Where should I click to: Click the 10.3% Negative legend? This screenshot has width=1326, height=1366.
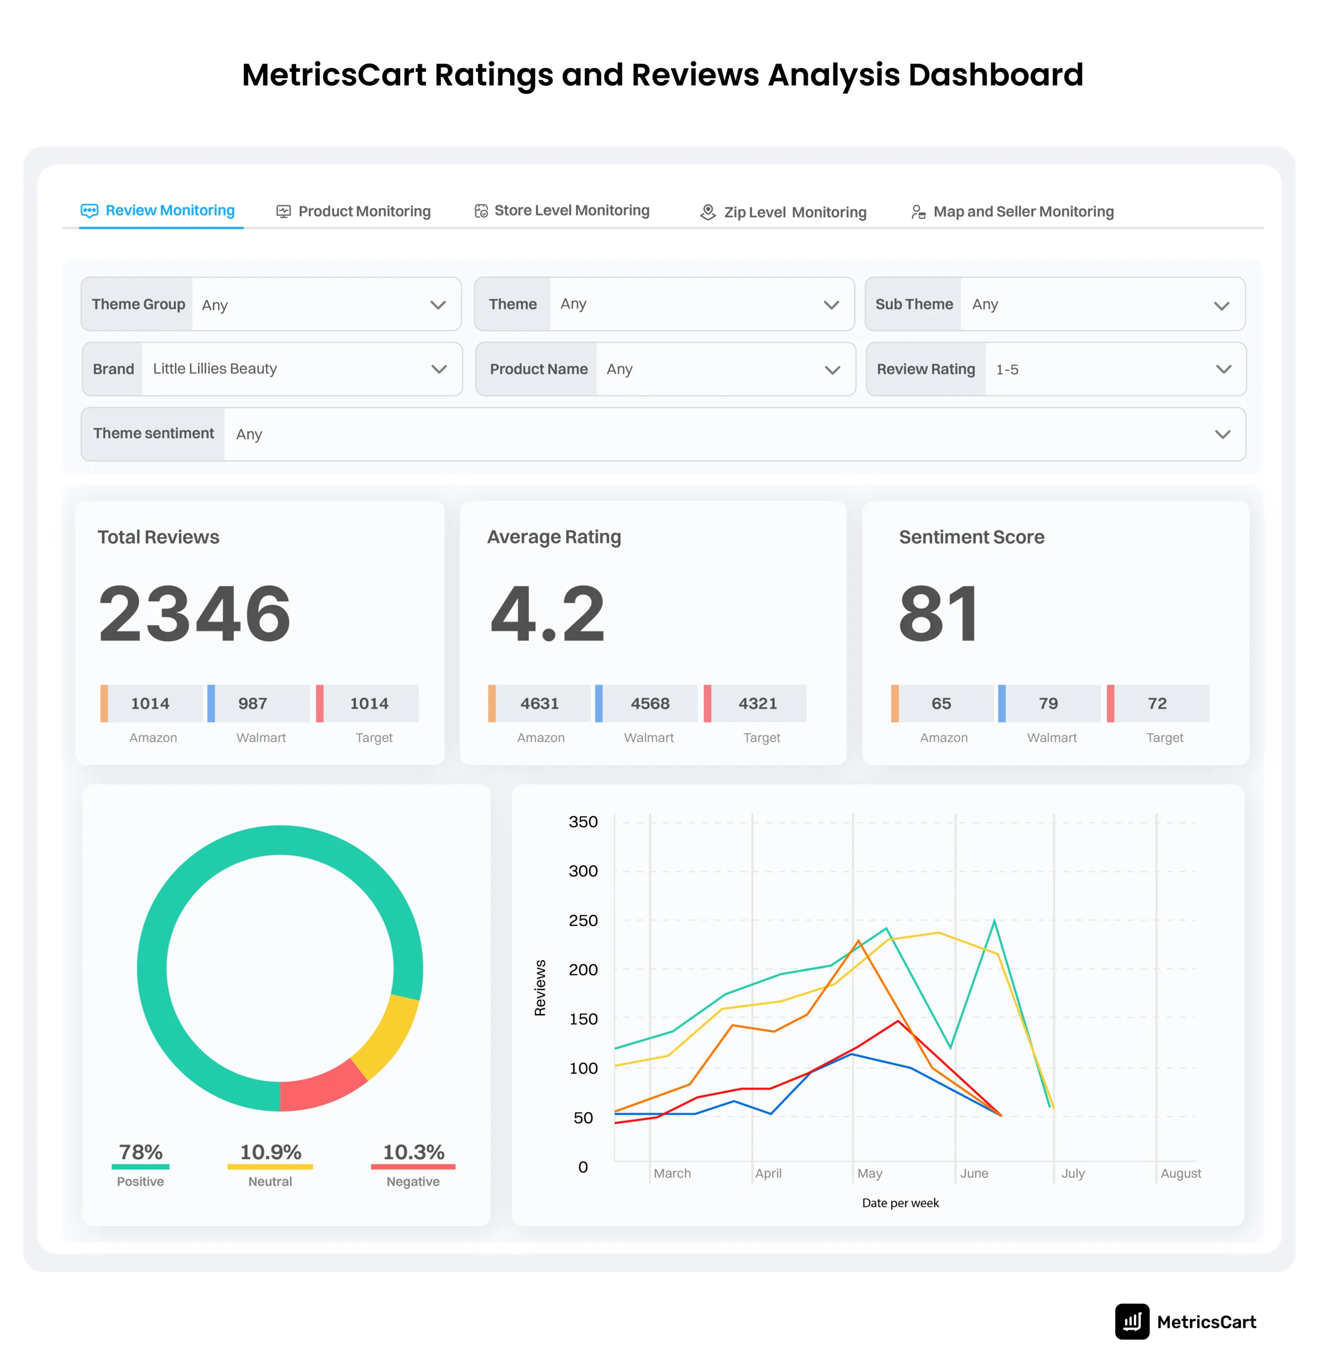pos(413,1165)
